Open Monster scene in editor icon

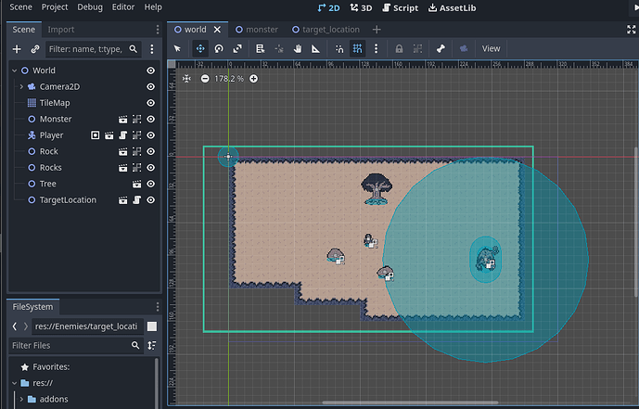pyautogui.click(x=122, y=119)
